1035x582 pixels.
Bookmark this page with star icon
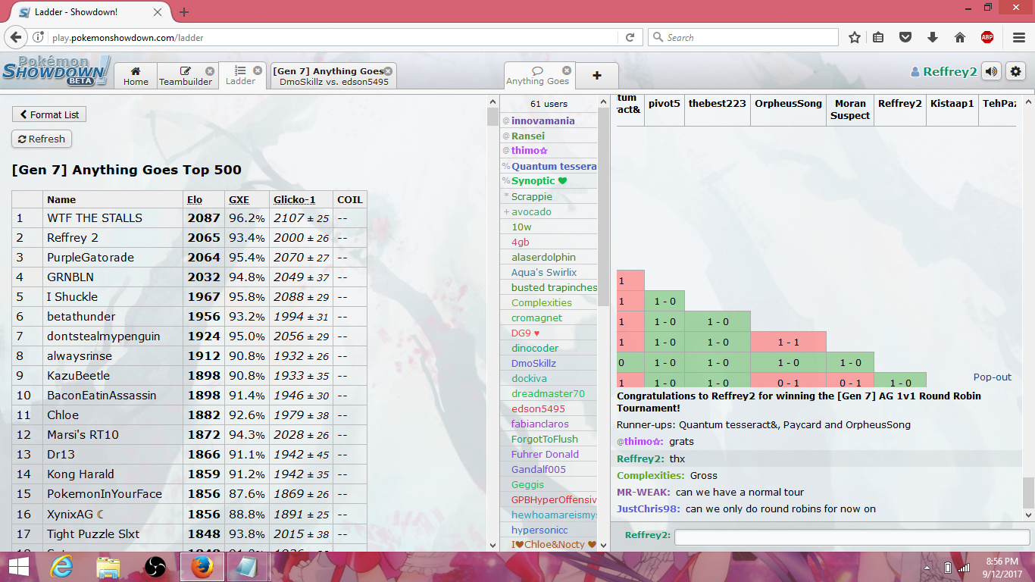(855, 37)
